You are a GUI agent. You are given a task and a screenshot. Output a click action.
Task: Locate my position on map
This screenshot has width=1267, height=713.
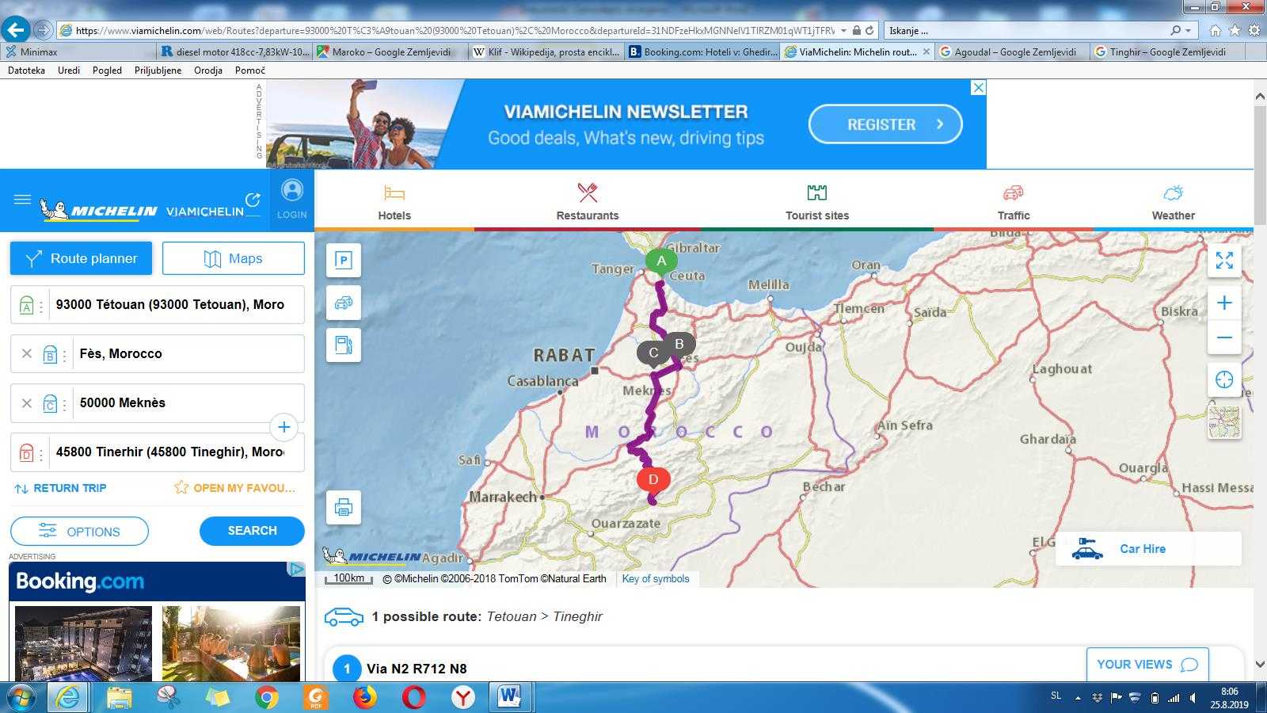1224,379
